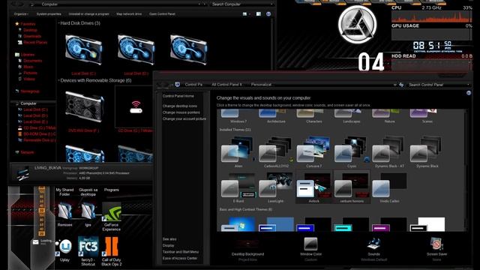This screenshot has width=480, height=270.
Task: Open the Control Panel Home link
Action: [178, 96]
